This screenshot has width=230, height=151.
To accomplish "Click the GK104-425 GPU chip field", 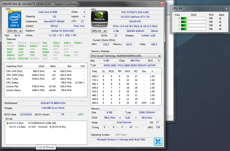I will pos(135,21).
